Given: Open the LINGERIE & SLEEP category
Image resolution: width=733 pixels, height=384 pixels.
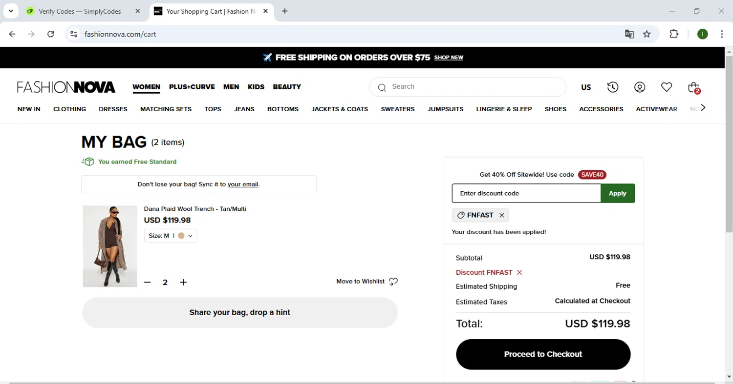Looking at the screenshot, I should (504, 109).
